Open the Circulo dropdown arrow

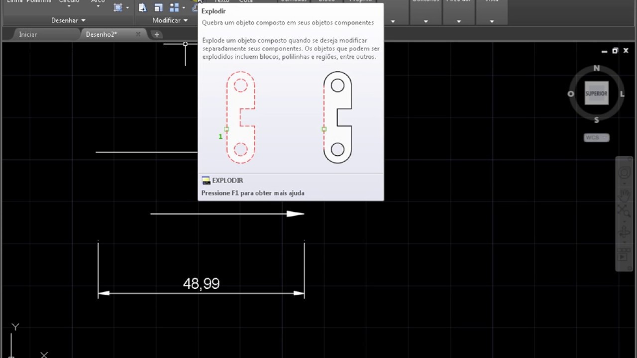coord(69,6)
